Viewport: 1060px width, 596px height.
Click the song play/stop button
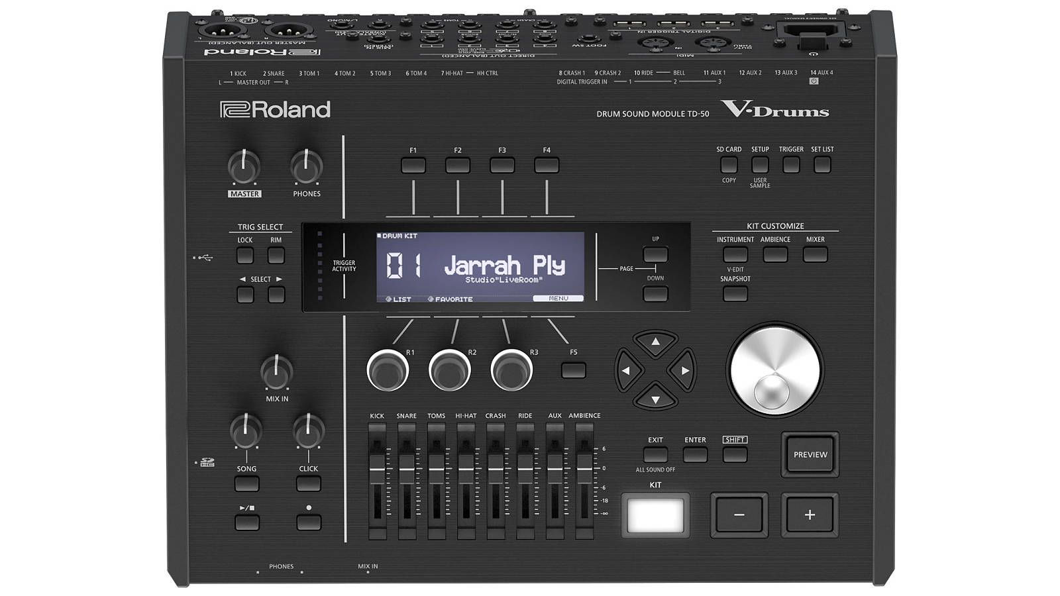click(246, 522)
